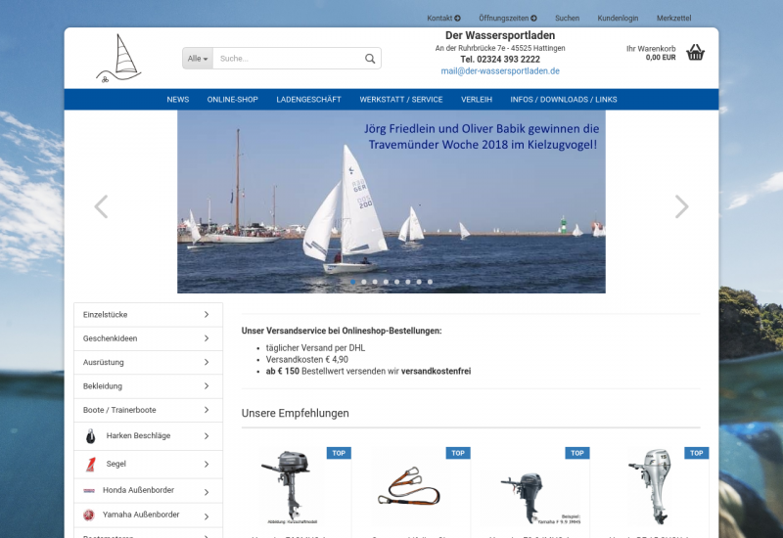Select the first carousel indicator dot
Viewport: 783px width, 538px height.
click(x=353, y=282)
